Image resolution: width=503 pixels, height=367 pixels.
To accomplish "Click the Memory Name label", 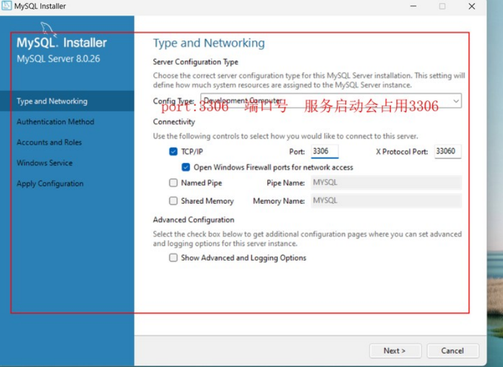I will pos(279,201).
